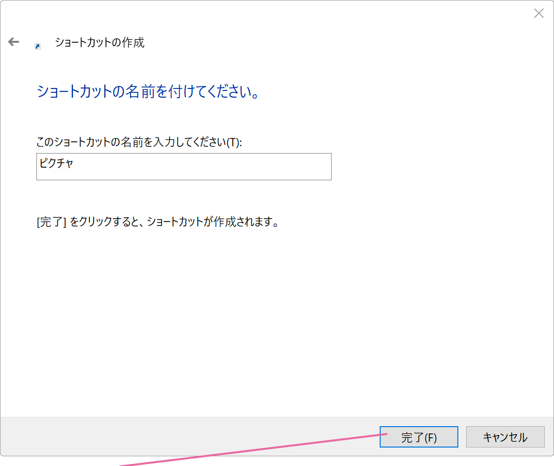Click the text [完了] をクリックすると、ショートカットが作成されます。

point(158,222)
